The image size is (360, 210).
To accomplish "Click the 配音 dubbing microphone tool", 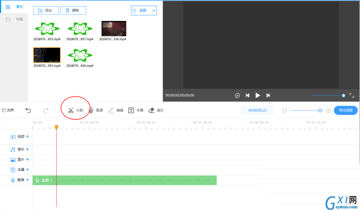I will (96, 110).
